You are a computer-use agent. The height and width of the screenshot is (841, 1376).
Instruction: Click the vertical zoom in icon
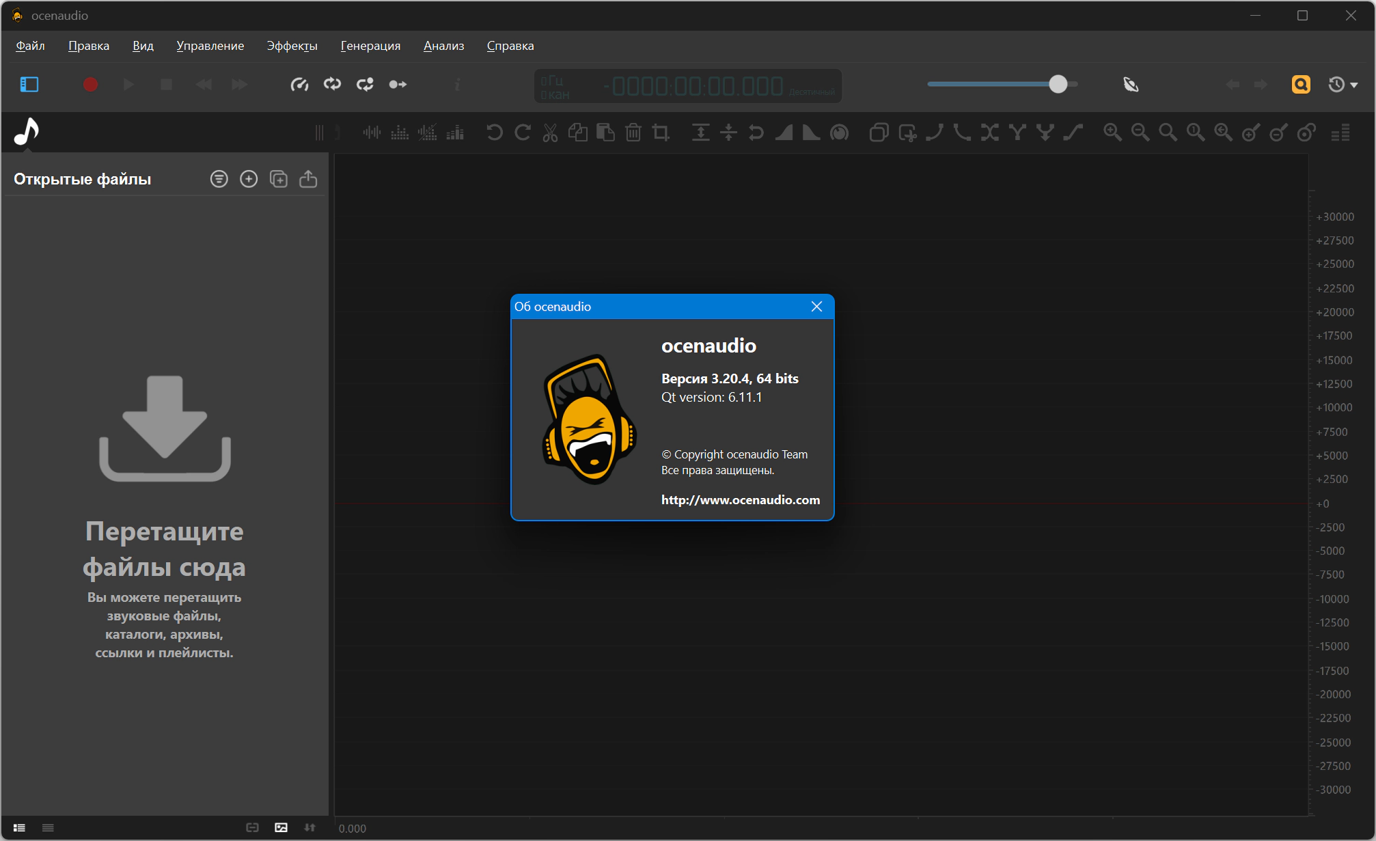[x=1251, y=133]
